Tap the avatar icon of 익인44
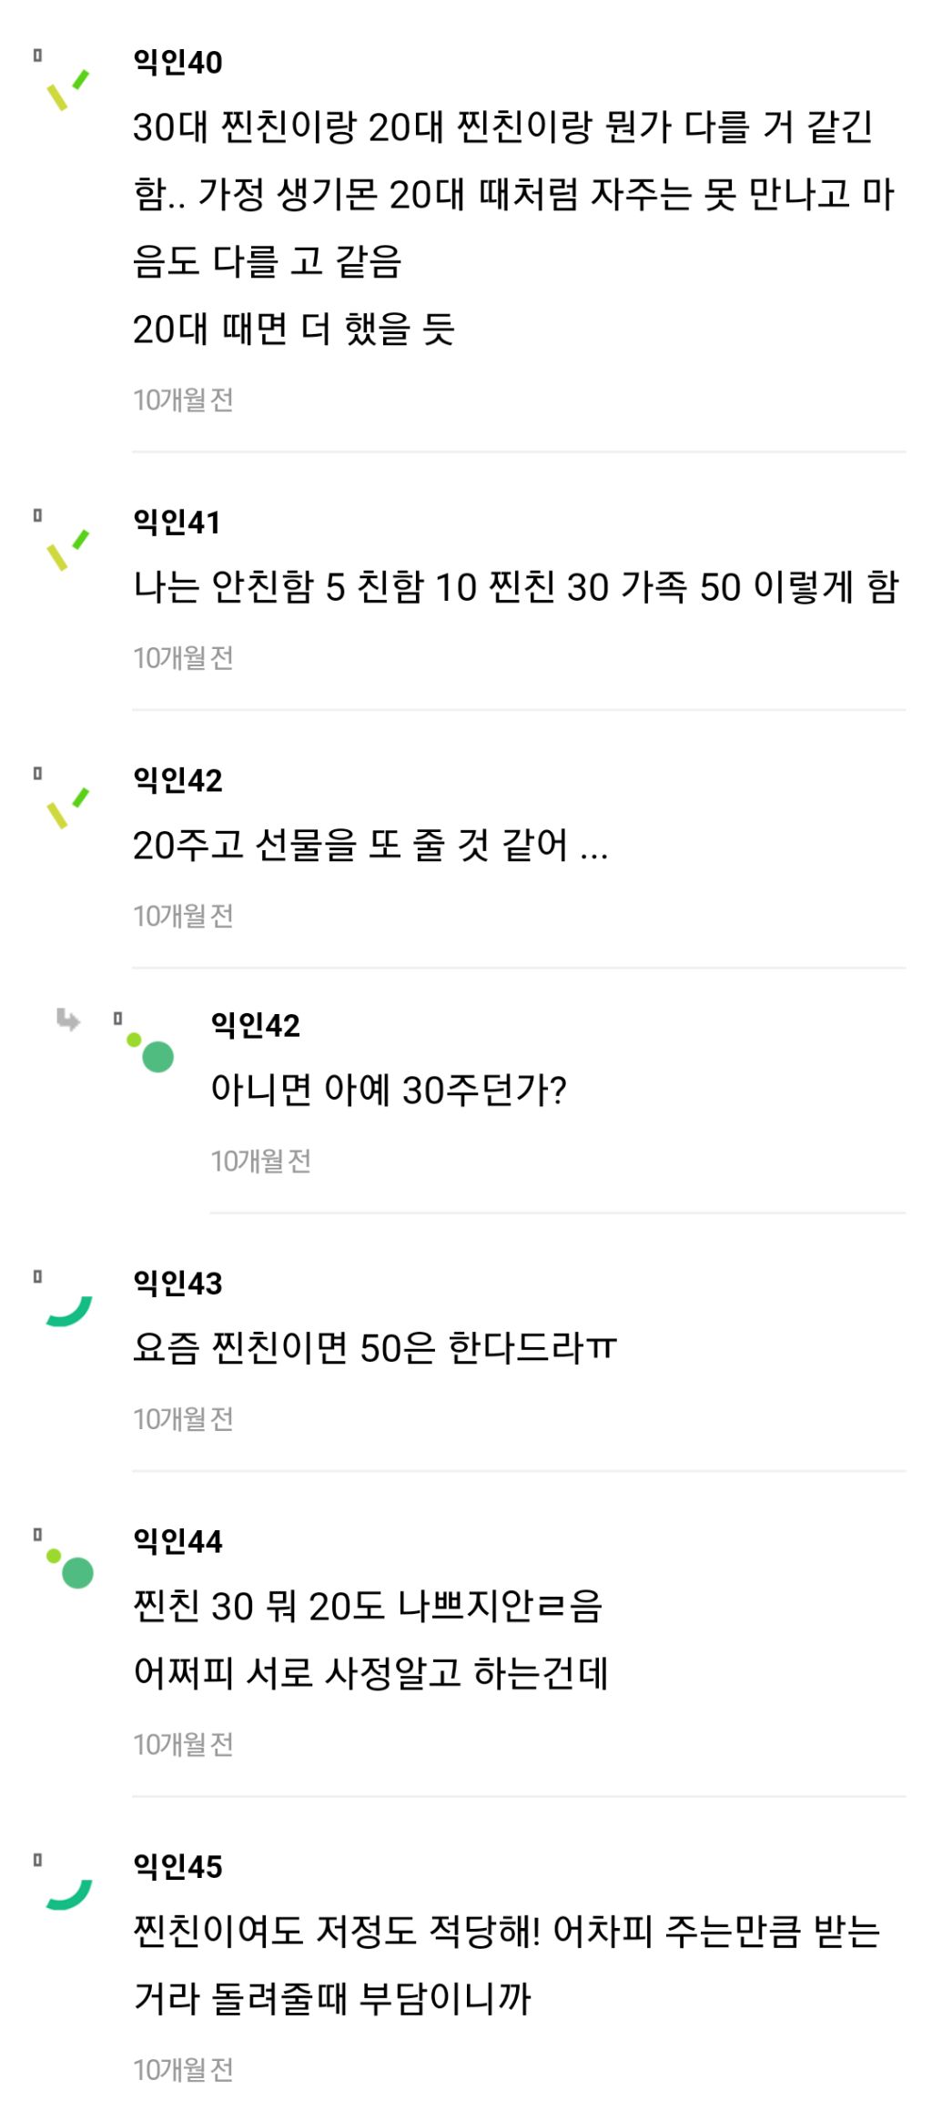The image size is (932, 2111). click(71, 1568)
